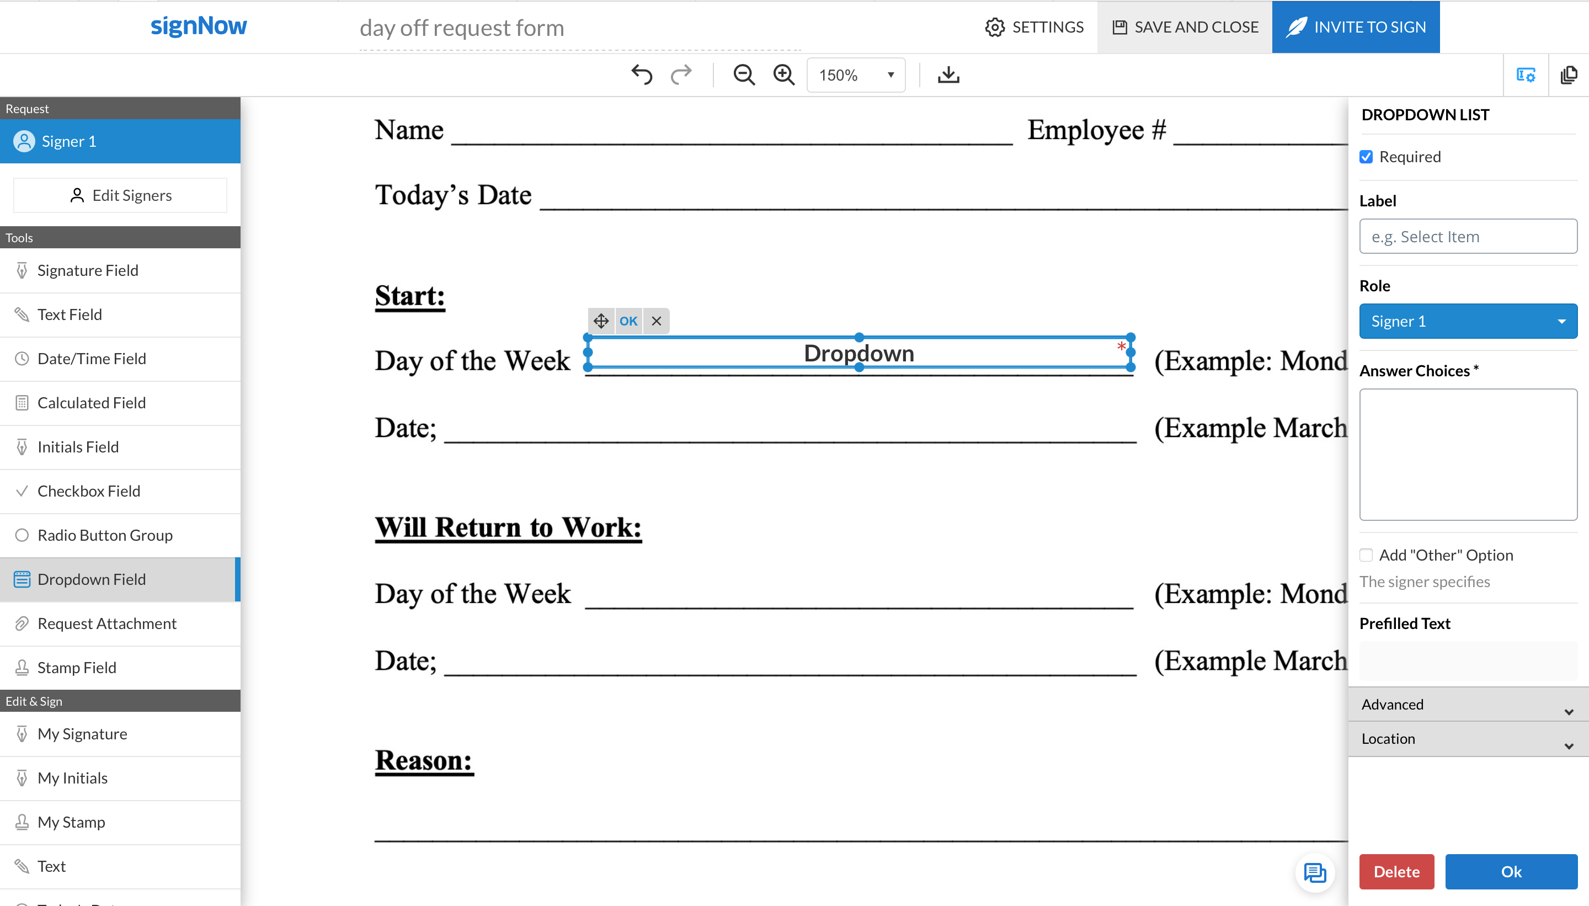
Task: Click the move handle on dropdown field
Action: tap(600, 321)
